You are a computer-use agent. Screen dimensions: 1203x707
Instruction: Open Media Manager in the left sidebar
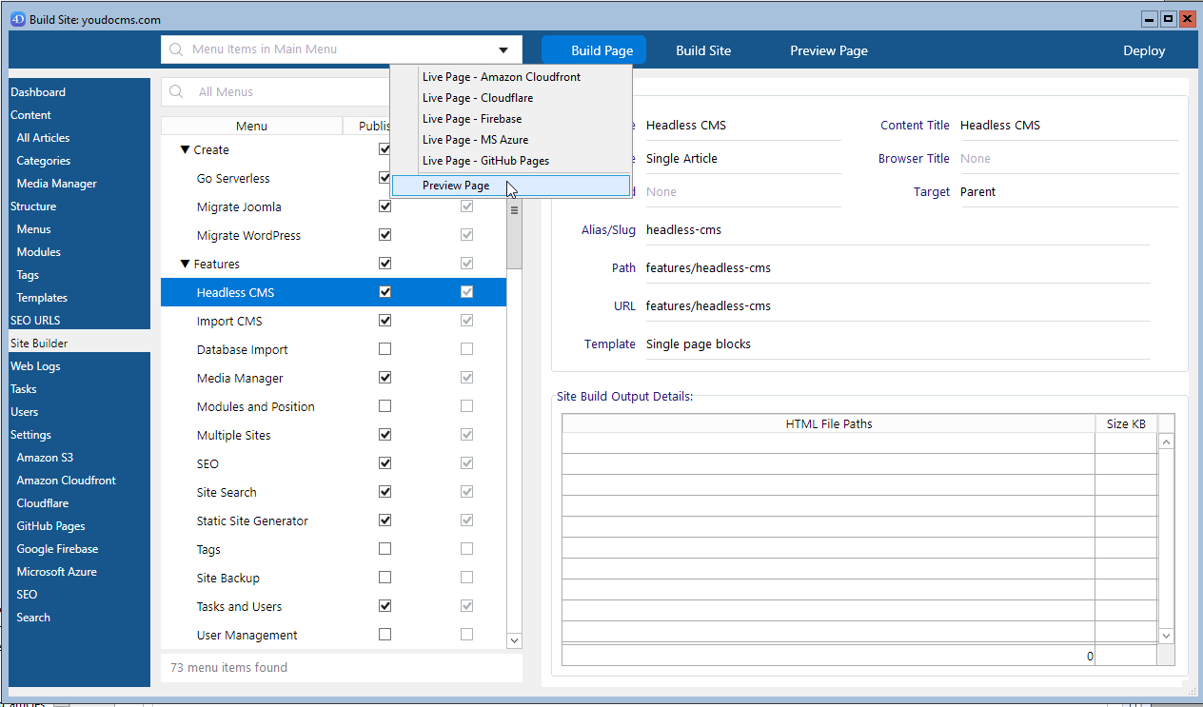click(56, 184)
